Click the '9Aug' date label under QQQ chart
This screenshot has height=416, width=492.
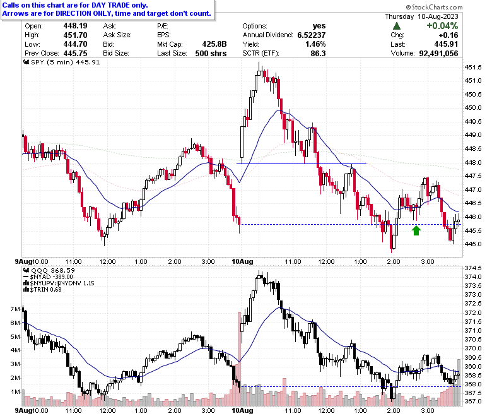23,411
